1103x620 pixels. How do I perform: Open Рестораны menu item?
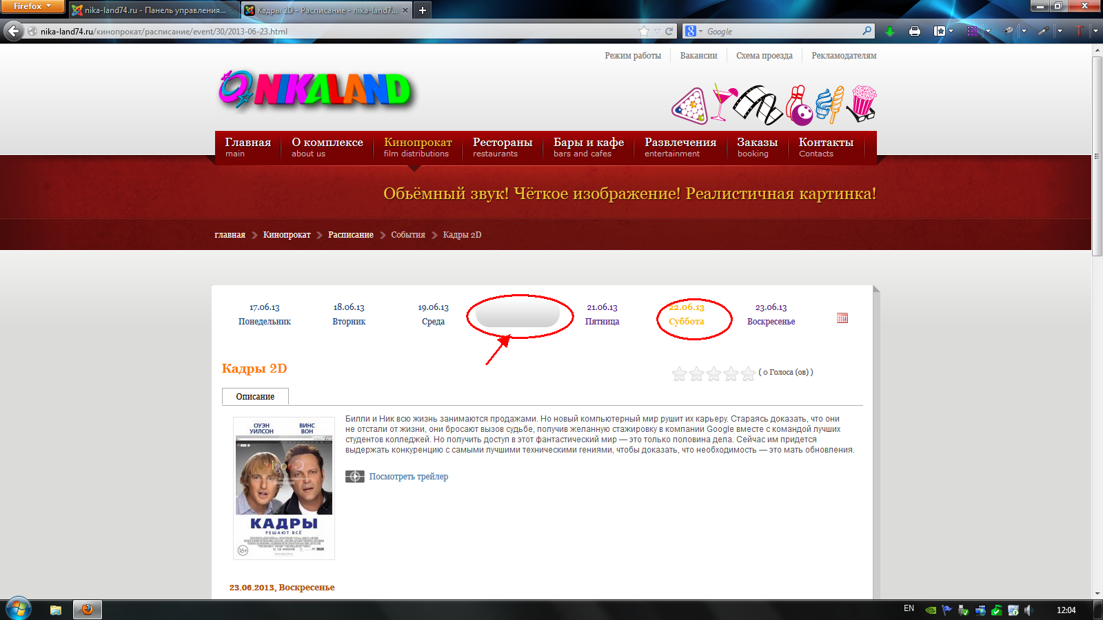tap(503, 147)
